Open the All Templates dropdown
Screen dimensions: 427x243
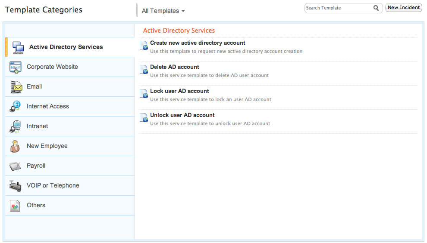[163, 11]
